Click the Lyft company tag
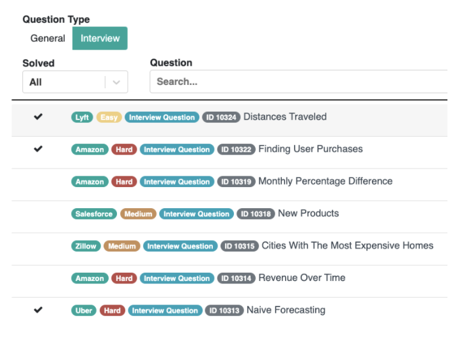 82,117
